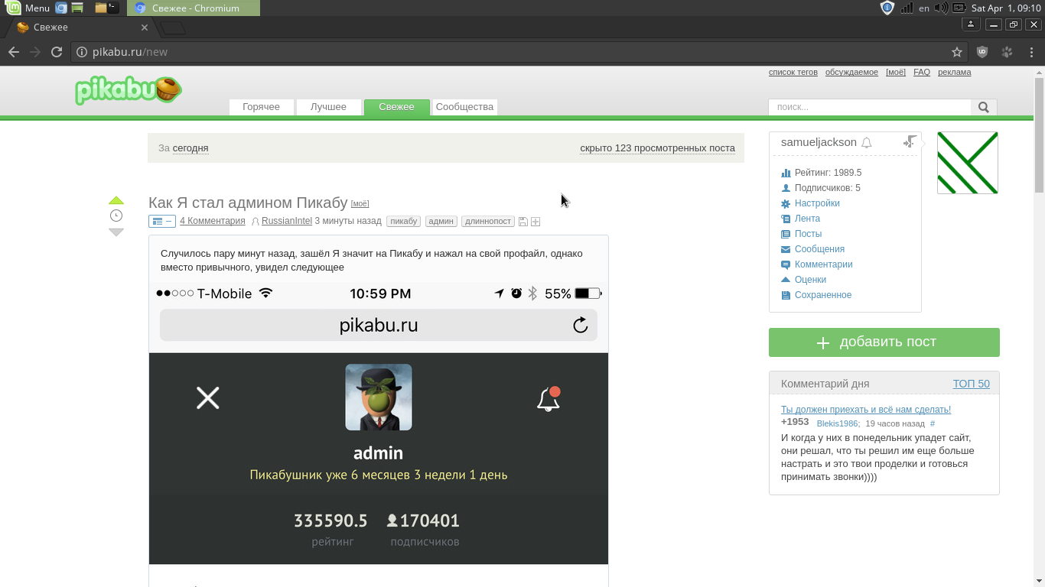This screenshot has width=1045, height=587.
Task: Close the Свежее browser tab
Action: point(145,28)
